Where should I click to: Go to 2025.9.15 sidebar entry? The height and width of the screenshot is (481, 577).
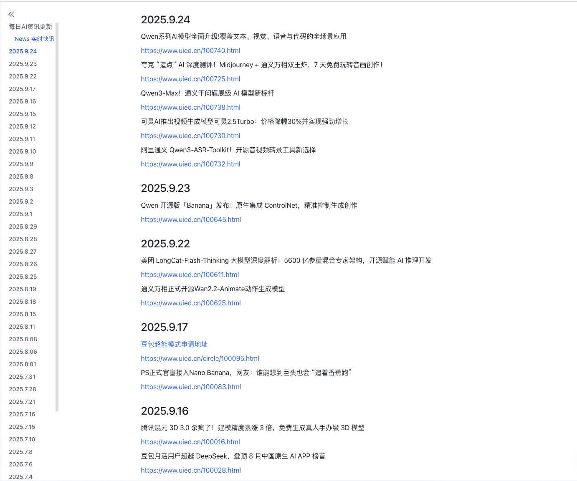(x=23, y=114)
